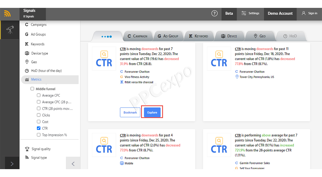Click the Geo location pin icon in sidebar
Viewport: 322px width, 177px height.
27,62
